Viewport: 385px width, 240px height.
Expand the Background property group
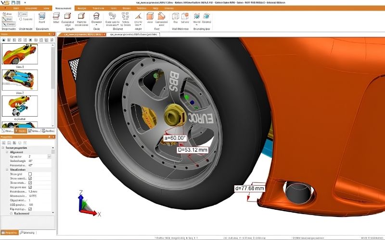pos(11,213)
